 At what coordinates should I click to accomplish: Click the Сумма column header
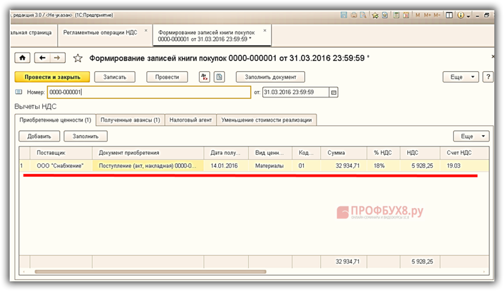[343, 153]
